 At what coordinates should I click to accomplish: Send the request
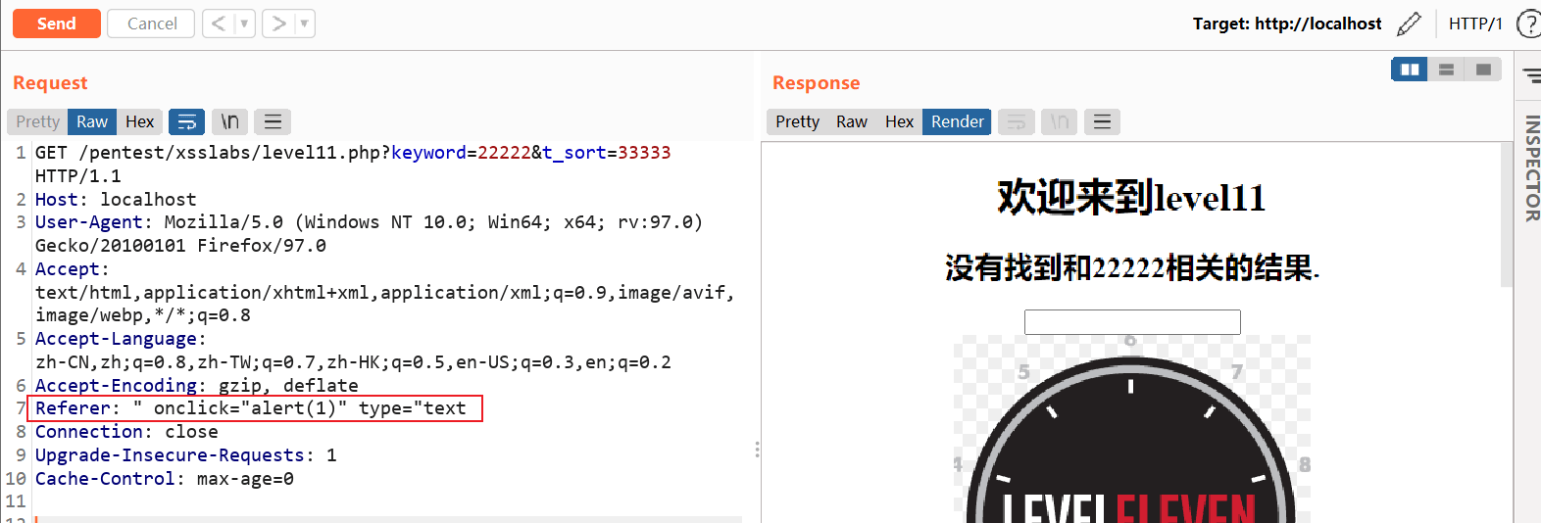click(57, 24)
